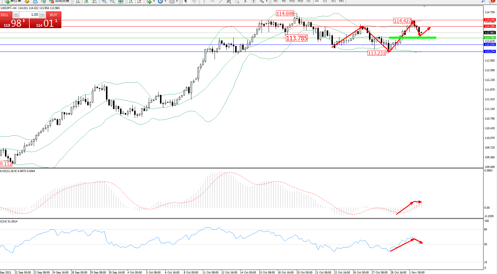Toggle the AutoTrading button

click(x=60, y=1)
